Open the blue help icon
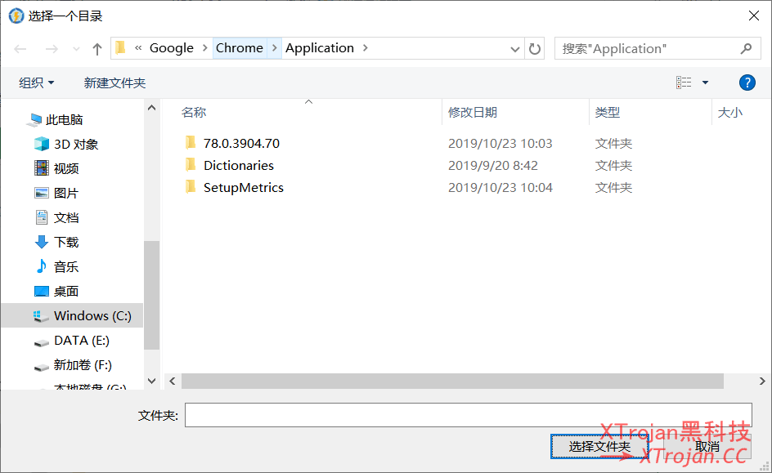Viewport: 772px width, 473px height. coord(747,83)
